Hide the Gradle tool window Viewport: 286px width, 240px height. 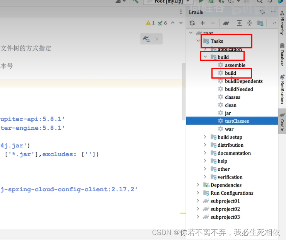pyautogui.click(x=273, y=12)
